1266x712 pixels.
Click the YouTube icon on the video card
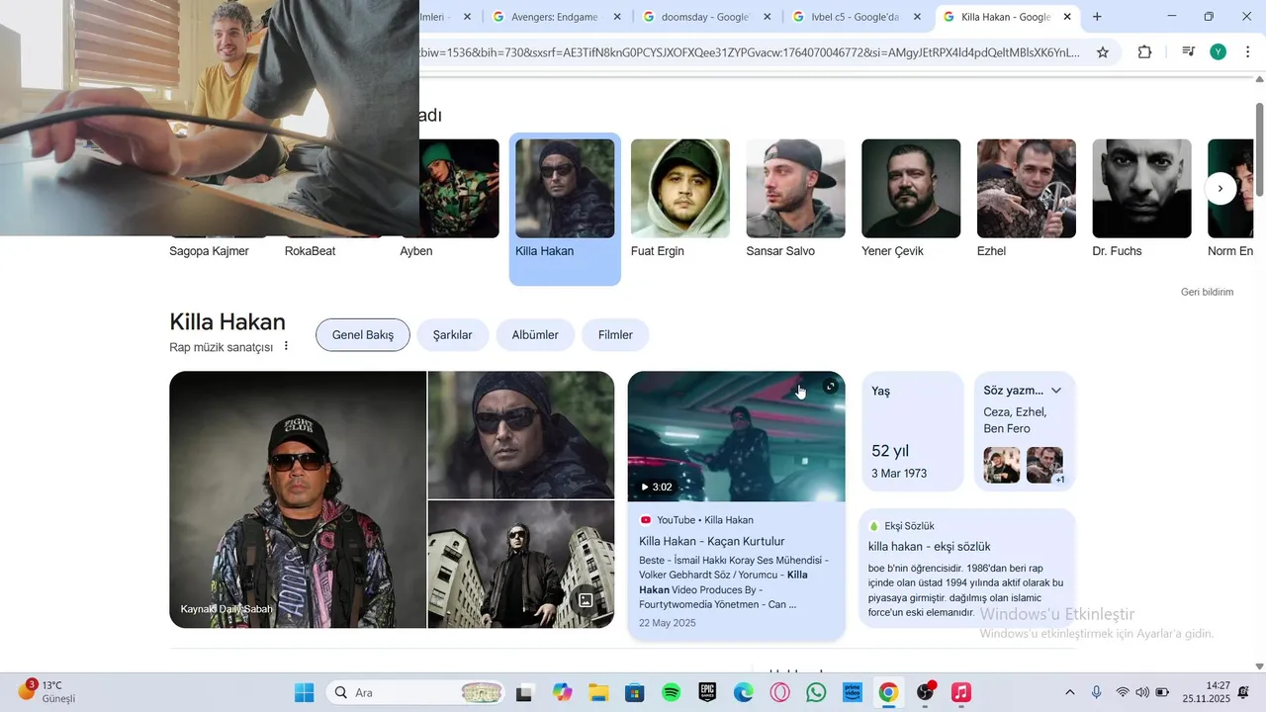[x=646, y=520]
